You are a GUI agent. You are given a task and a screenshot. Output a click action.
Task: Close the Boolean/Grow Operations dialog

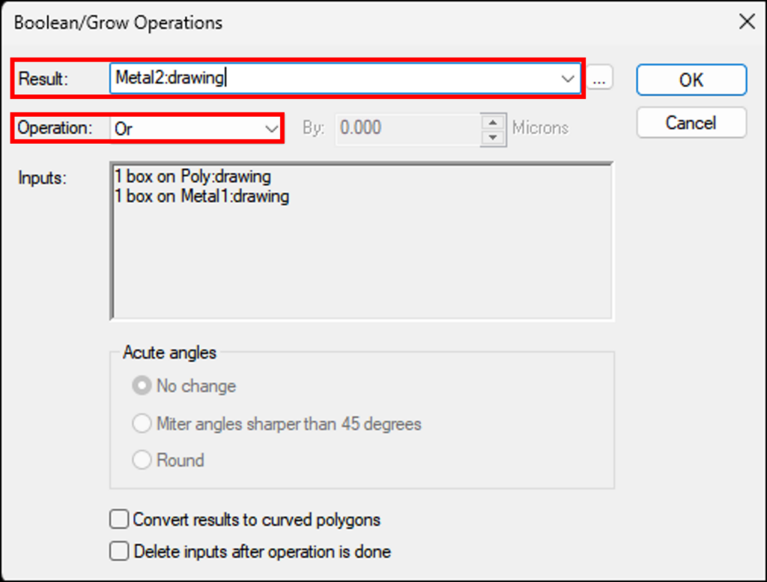(x=747, y=22)
